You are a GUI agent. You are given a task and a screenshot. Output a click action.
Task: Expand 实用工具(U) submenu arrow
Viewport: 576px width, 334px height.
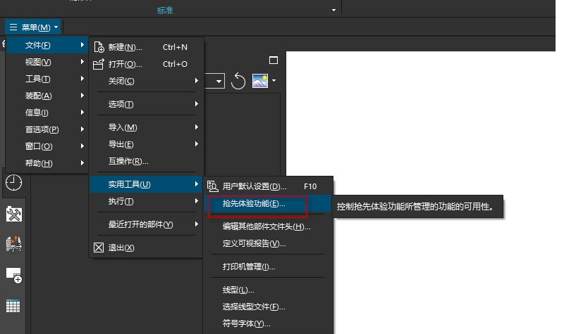coord(197,184)
